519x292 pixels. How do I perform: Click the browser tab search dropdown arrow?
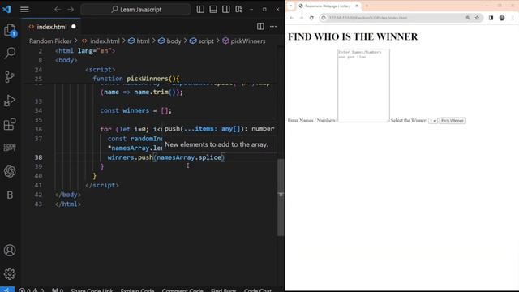tap(290, 6)
